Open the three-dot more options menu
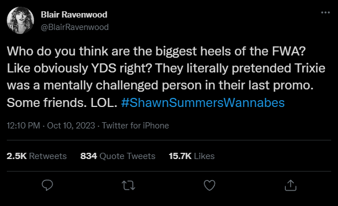338x206 pixels. [x=326, y=12]
